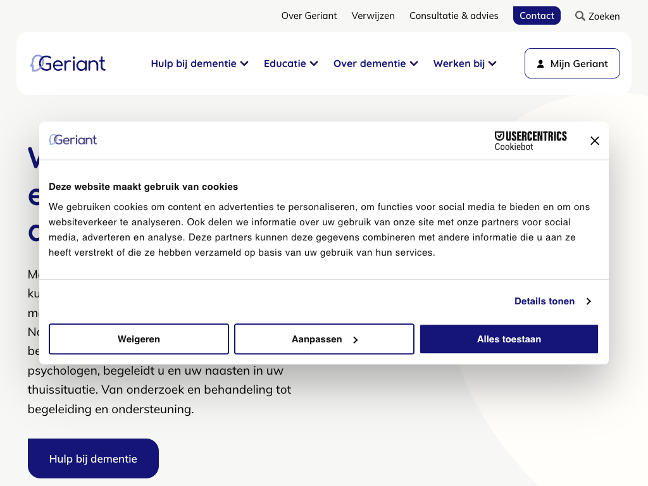
Task: Click the chevron next to Details tonen
Action: point(589,301)
